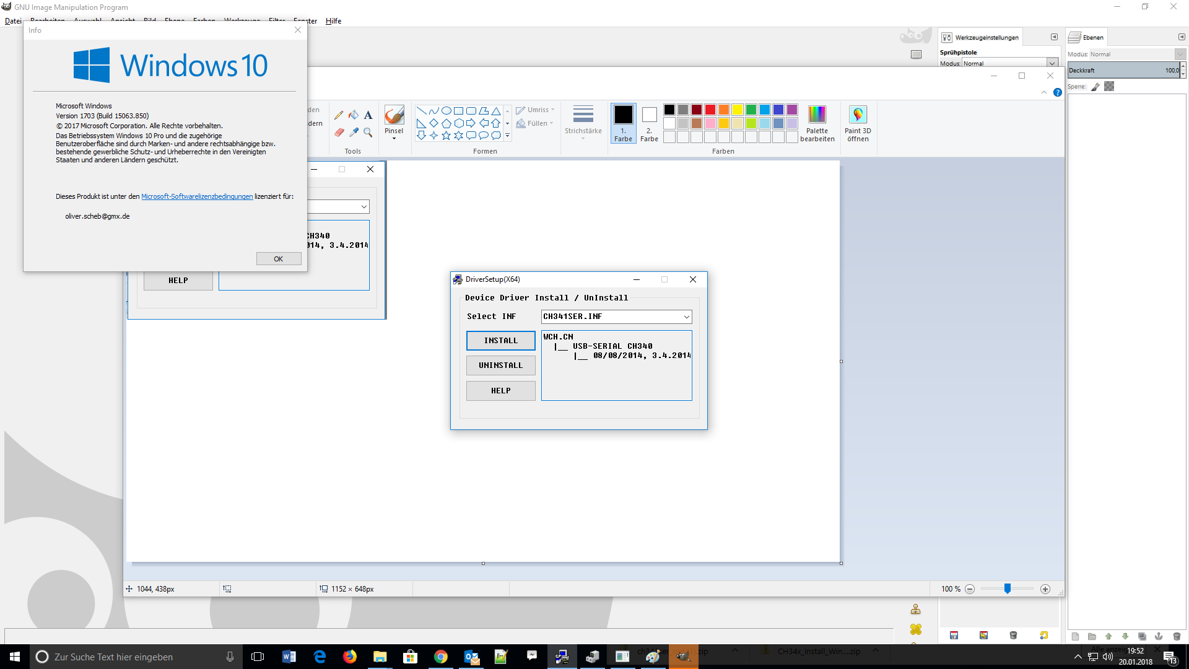Click the Deckkraft opacity slider in Ebenen
The width and height of the screenshot is (1189, 669).
tap(1123, 71)
